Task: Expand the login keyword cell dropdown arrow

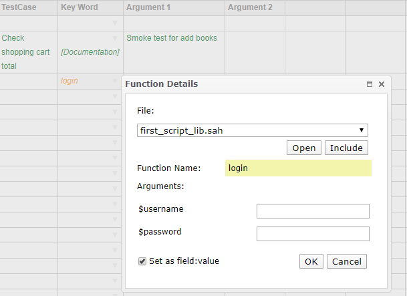Action: [x=115, y=82]
